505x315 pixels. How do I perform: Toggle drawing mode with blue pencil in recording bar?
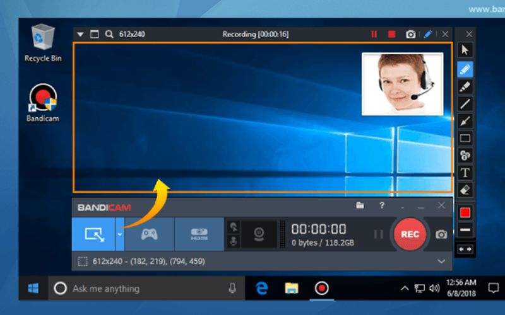click(428, 34)
